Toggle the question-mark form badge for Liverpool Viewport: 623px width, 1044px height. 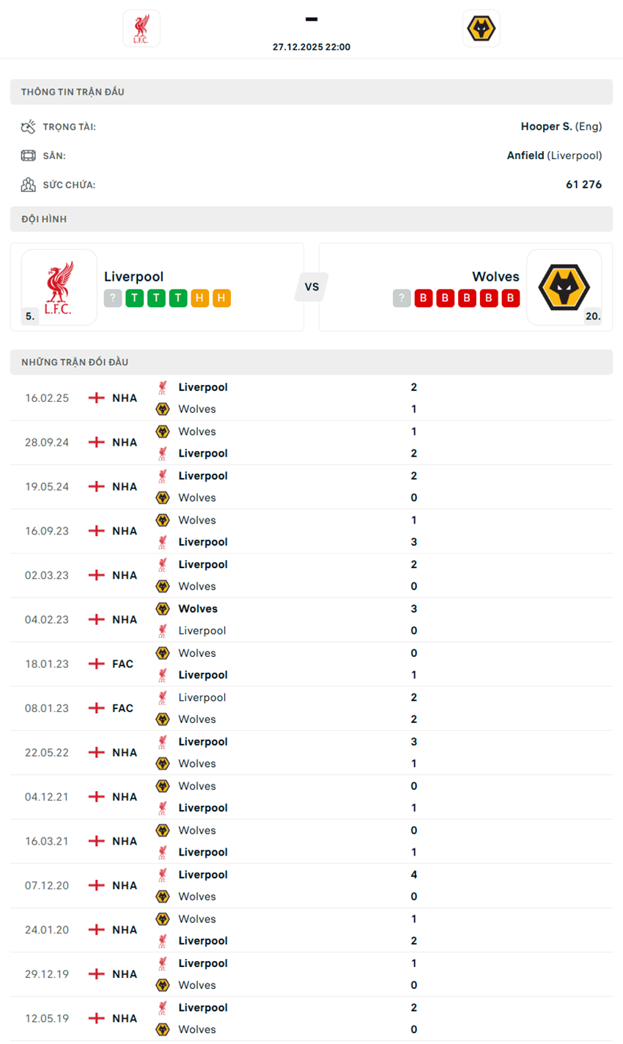tap(111, 298)
